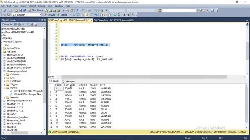The height and width of the screenshot is (140, 250).
Task: Collapse the Indexes folder
Action: point(4,88)
